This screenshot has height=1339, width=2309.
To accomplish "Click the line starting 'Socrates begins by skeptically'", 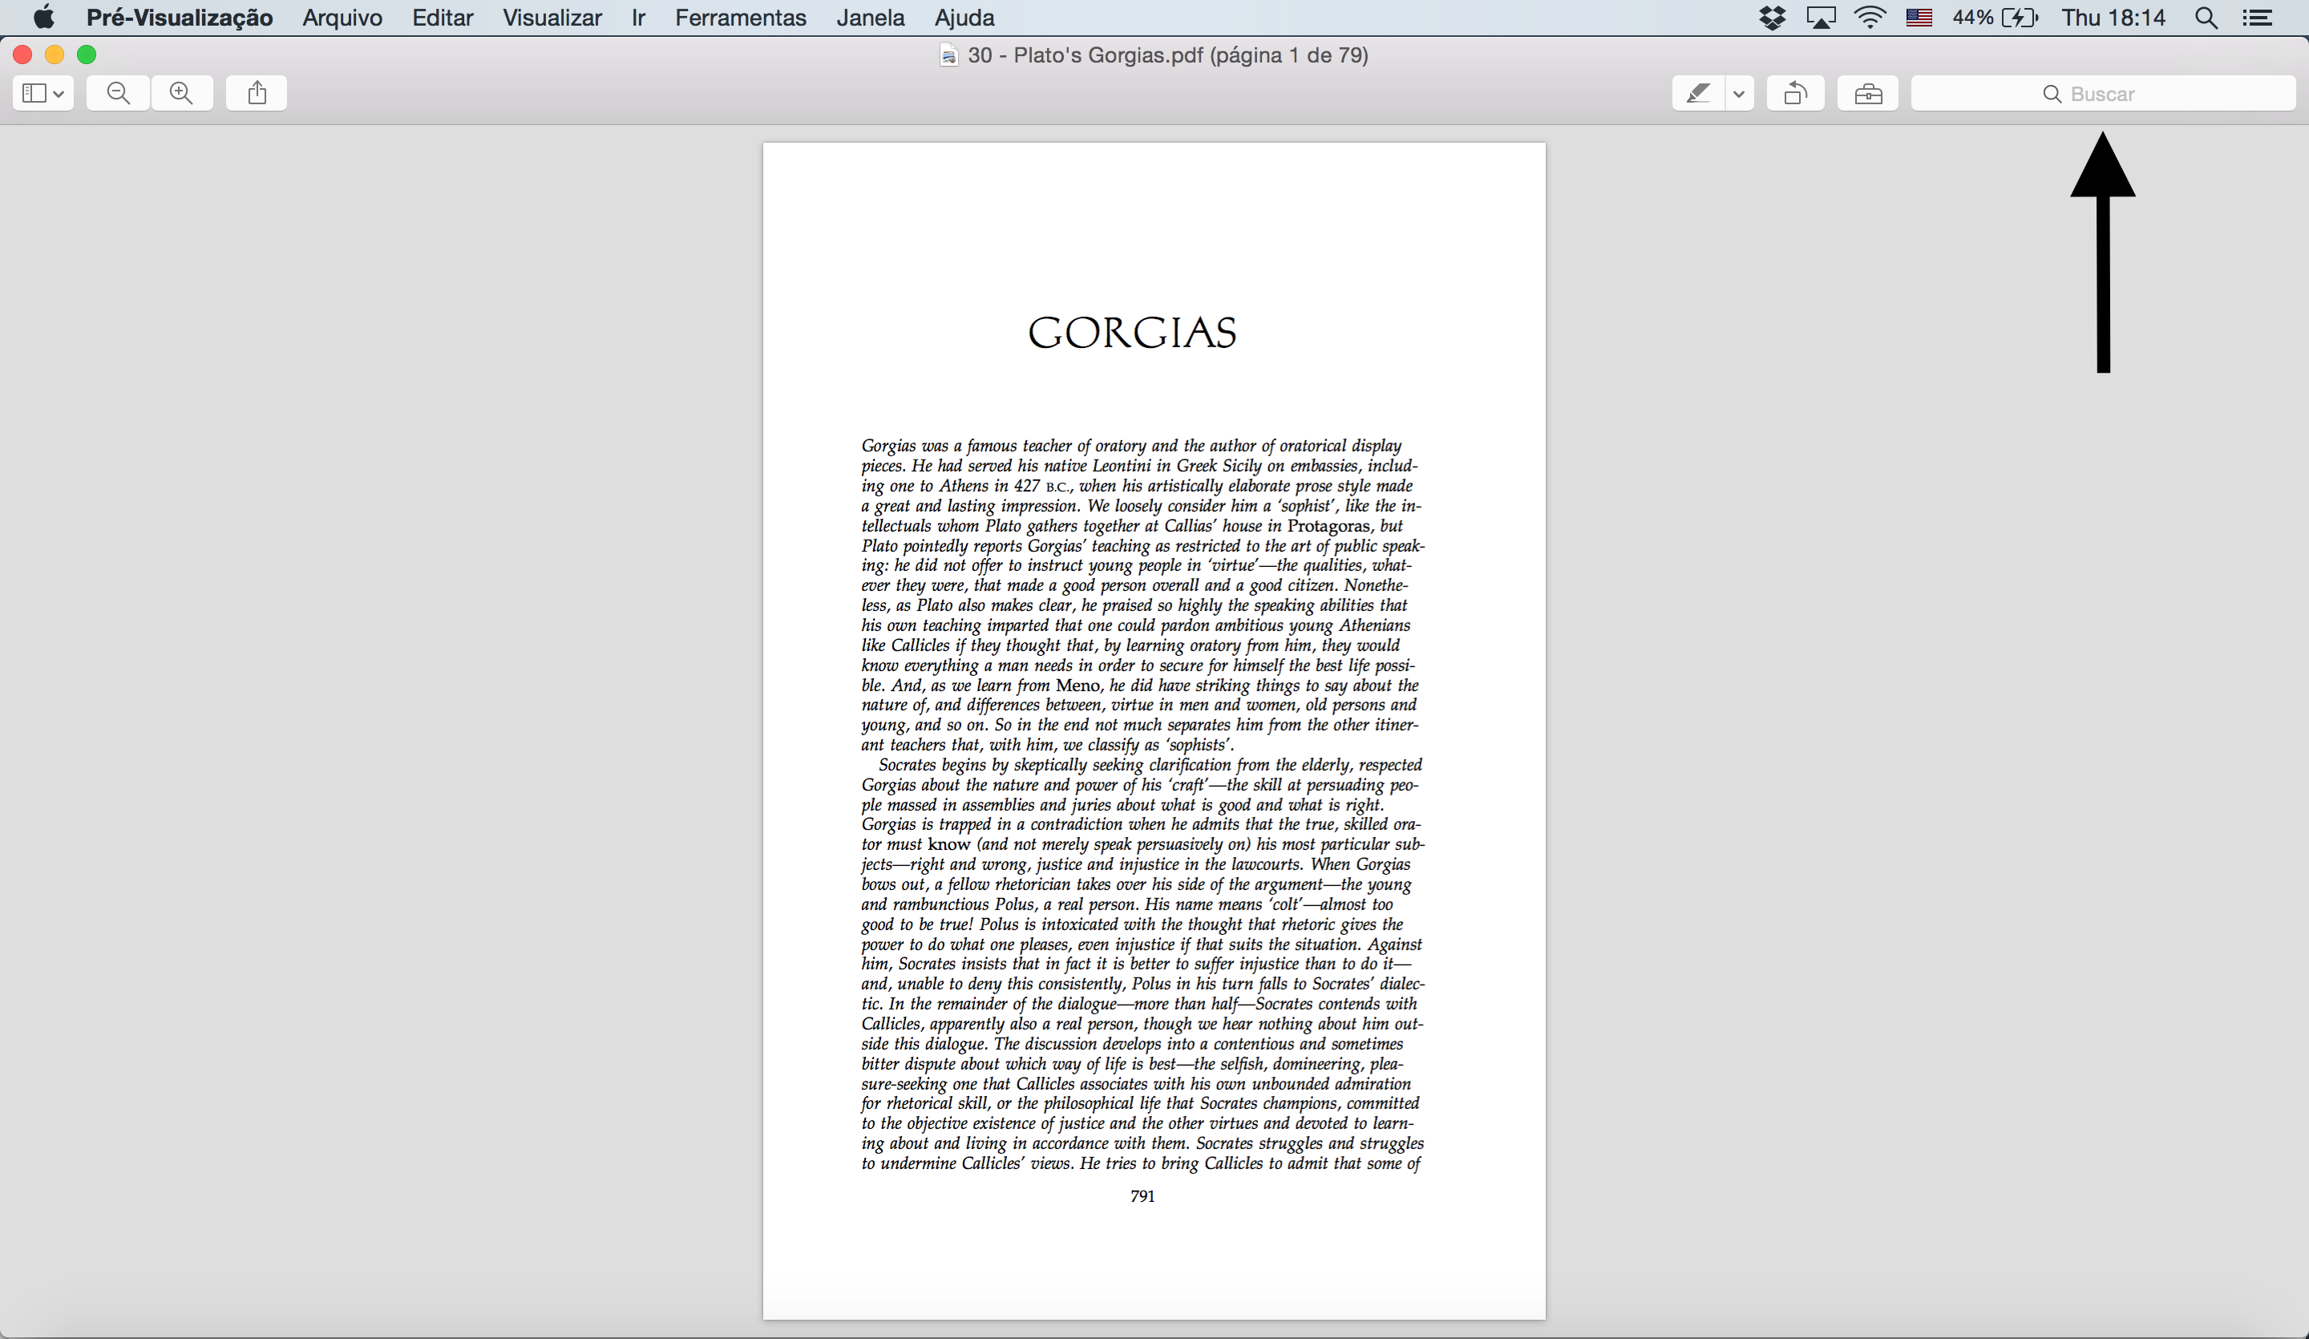I will pyautogui.click(x=1150, y=764).
